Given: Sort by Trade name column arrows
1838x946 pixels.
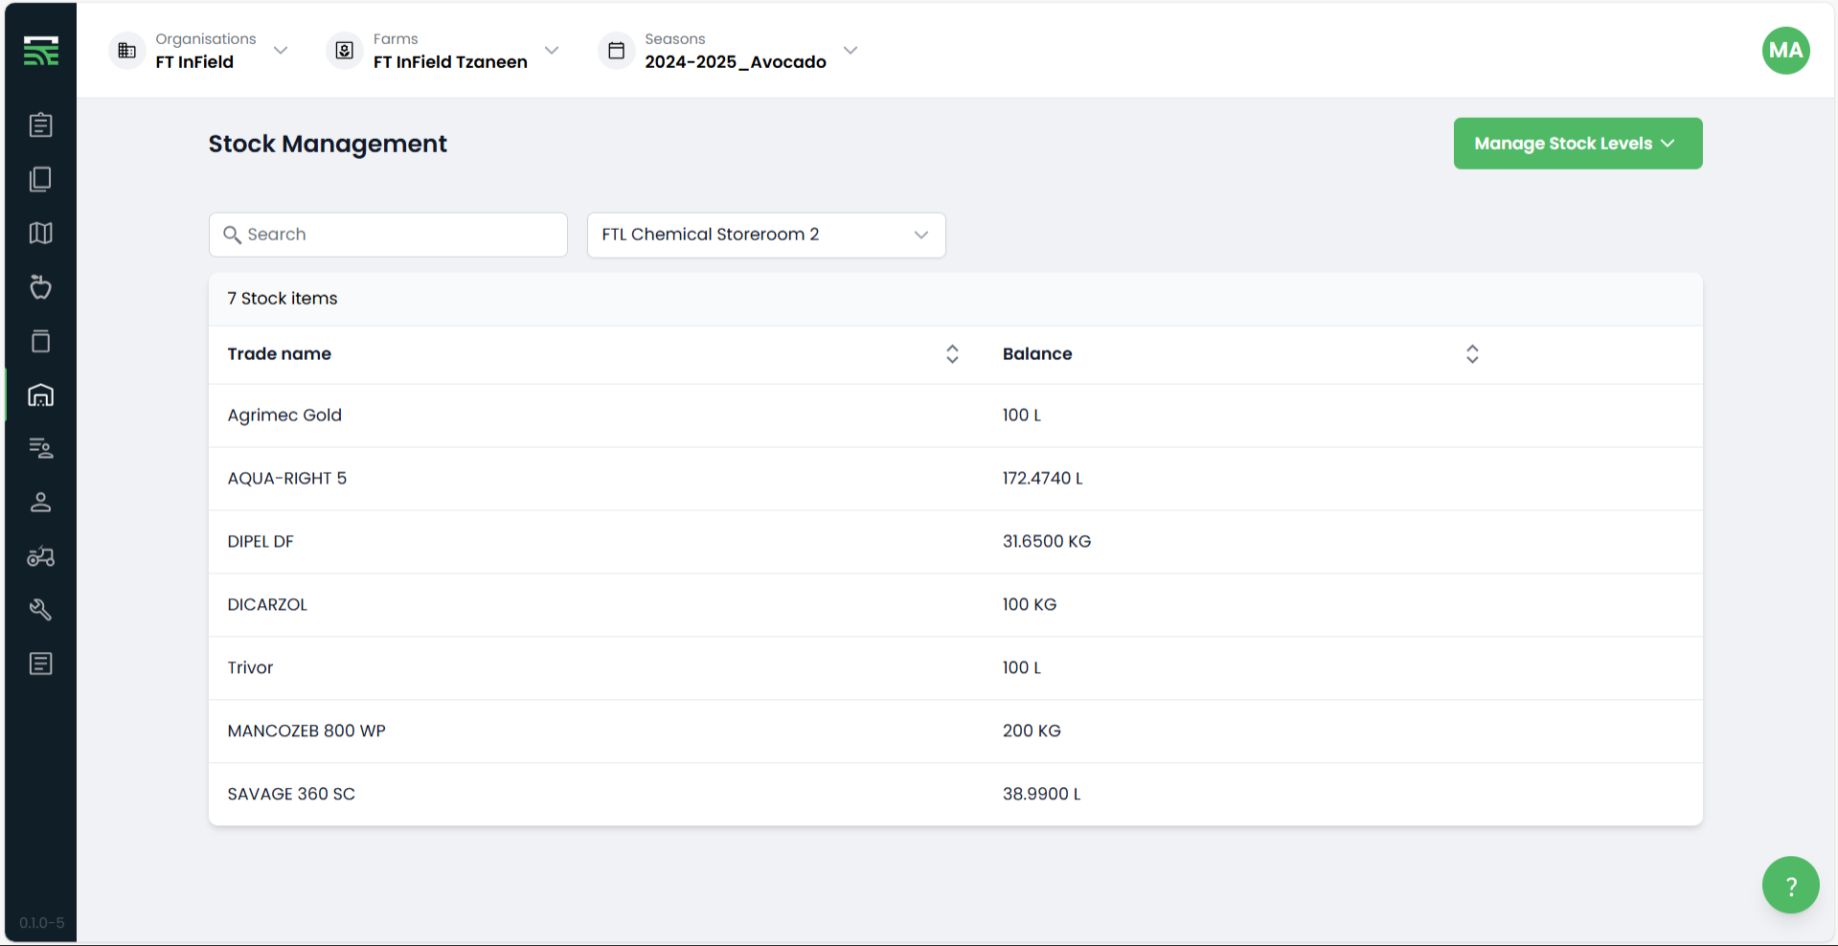Looking at the screenshot, I should (952, 354).
